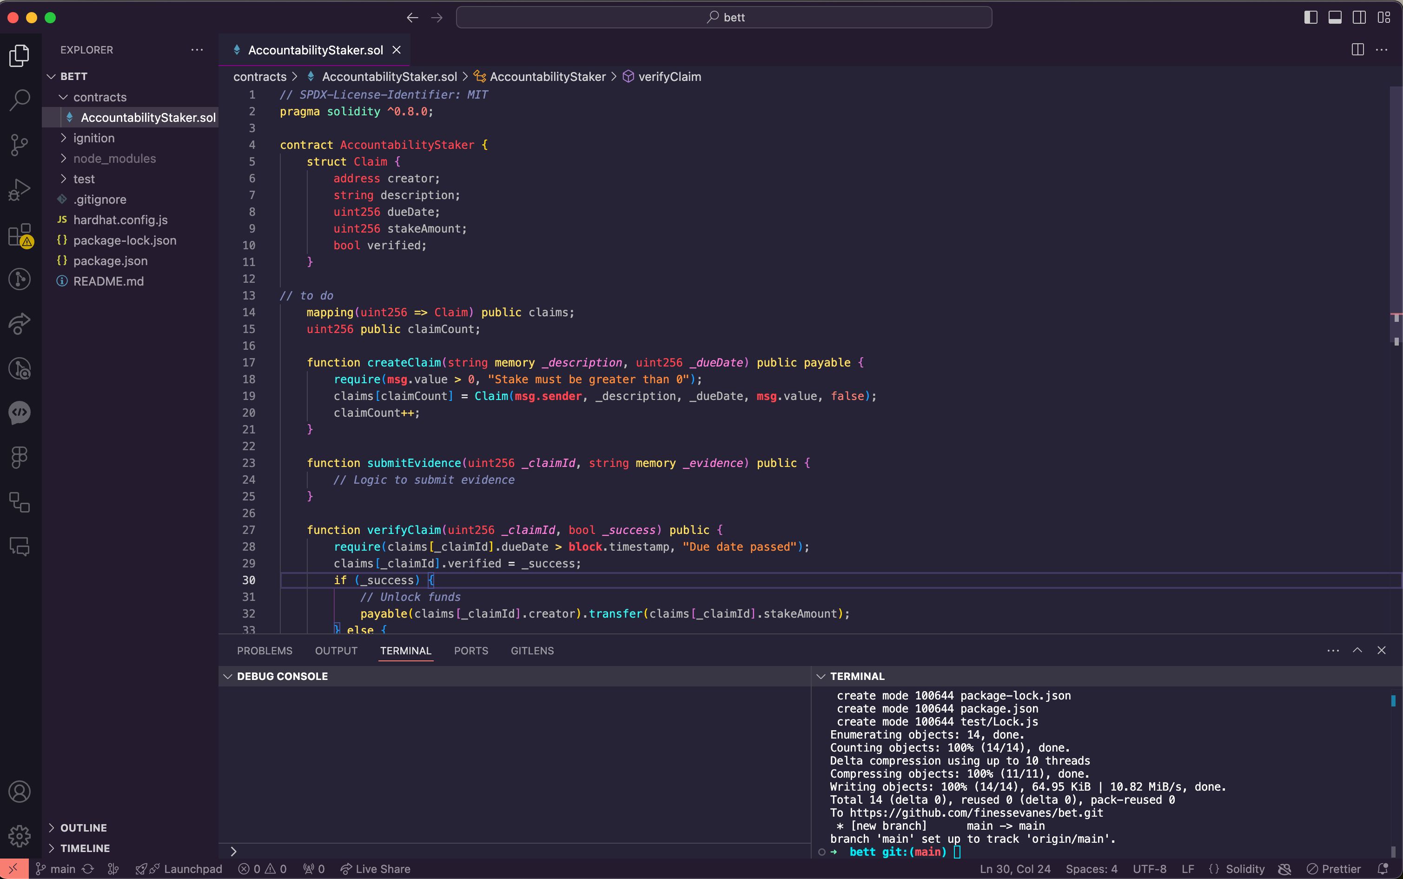Select the Search icon in activity bar
This screenshot has height=879, width=1403.
coord(20,99)
